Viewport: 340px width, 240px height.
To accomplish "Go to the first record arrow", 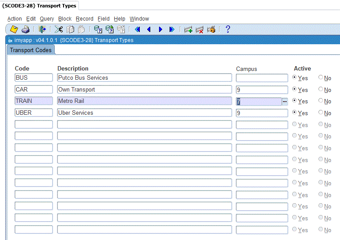I will tap(137, 30).
